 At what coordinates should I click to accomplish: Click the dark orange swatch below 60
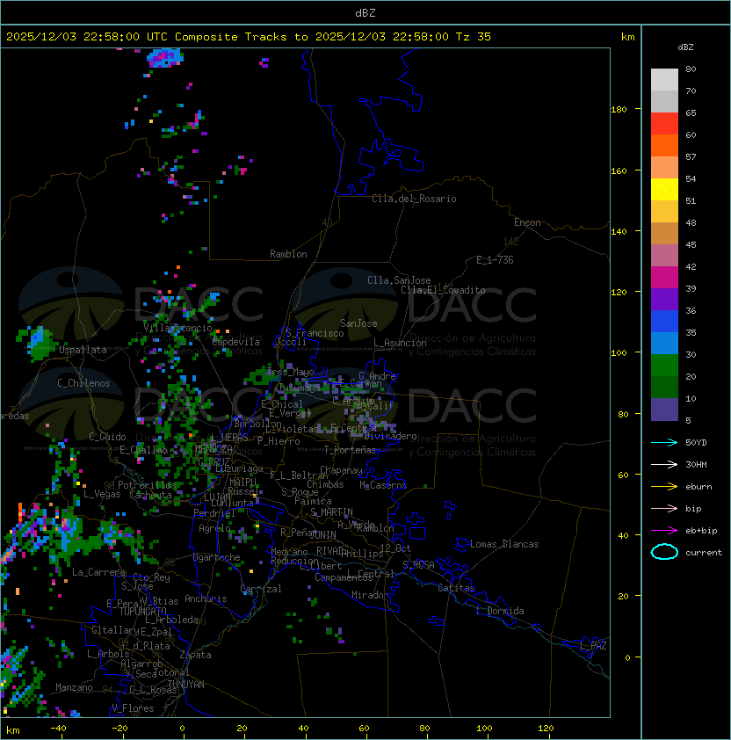664,146
